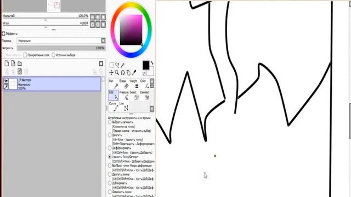
Task: Click the Вектор1 layer thumbnail
Action: [13, 84]
